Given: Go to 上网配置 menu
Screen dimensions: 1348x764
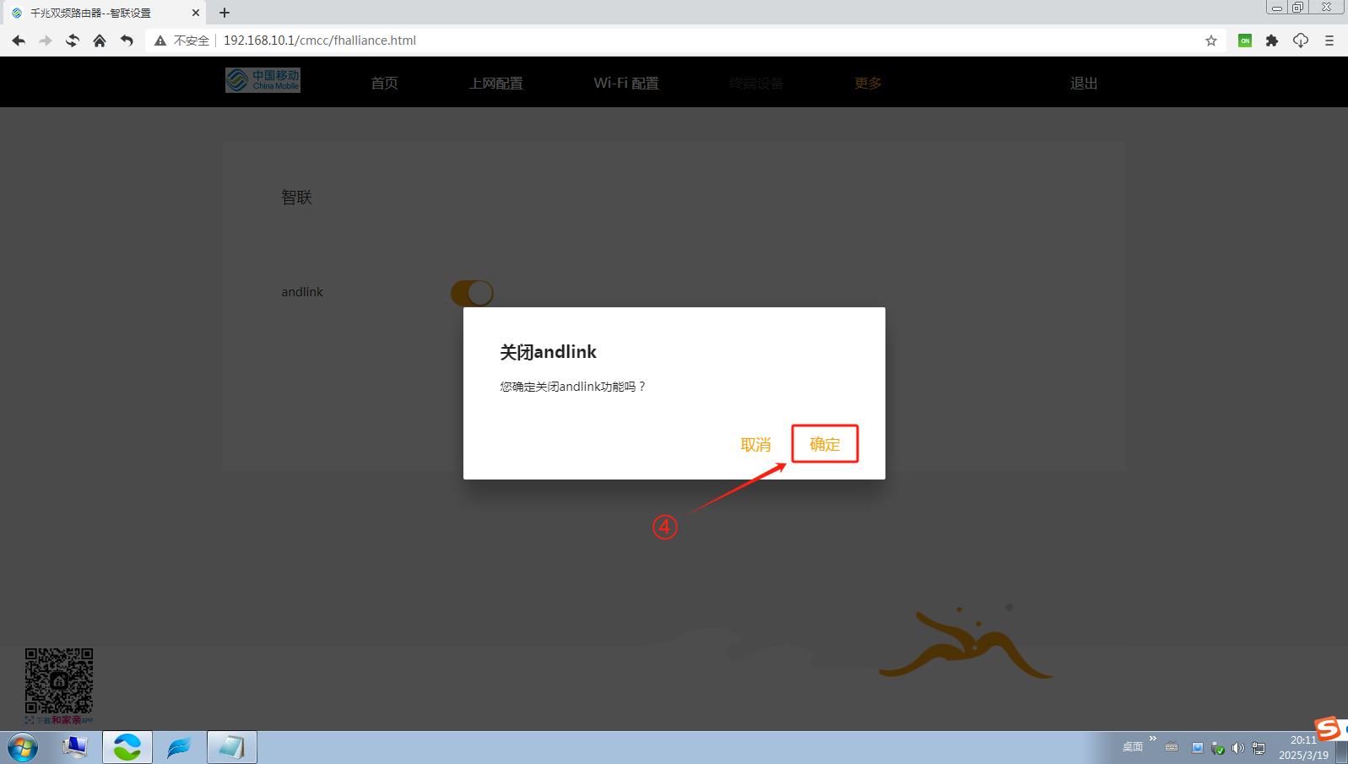Looking at the screenshot, I should tap(496, 83).
